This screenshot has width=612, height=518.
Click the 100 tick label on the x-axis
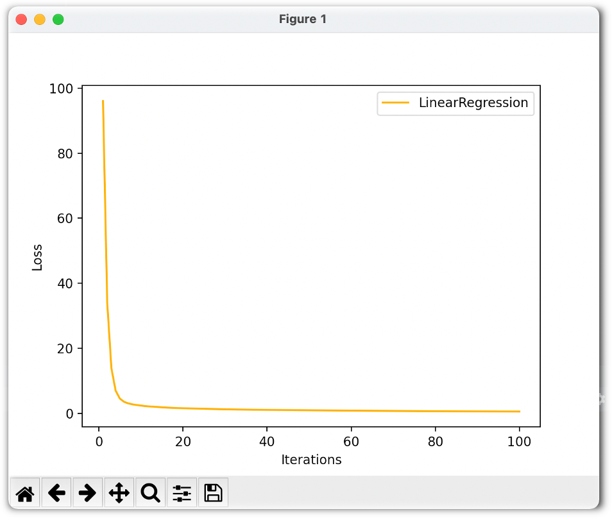click(x=519, y=441)
